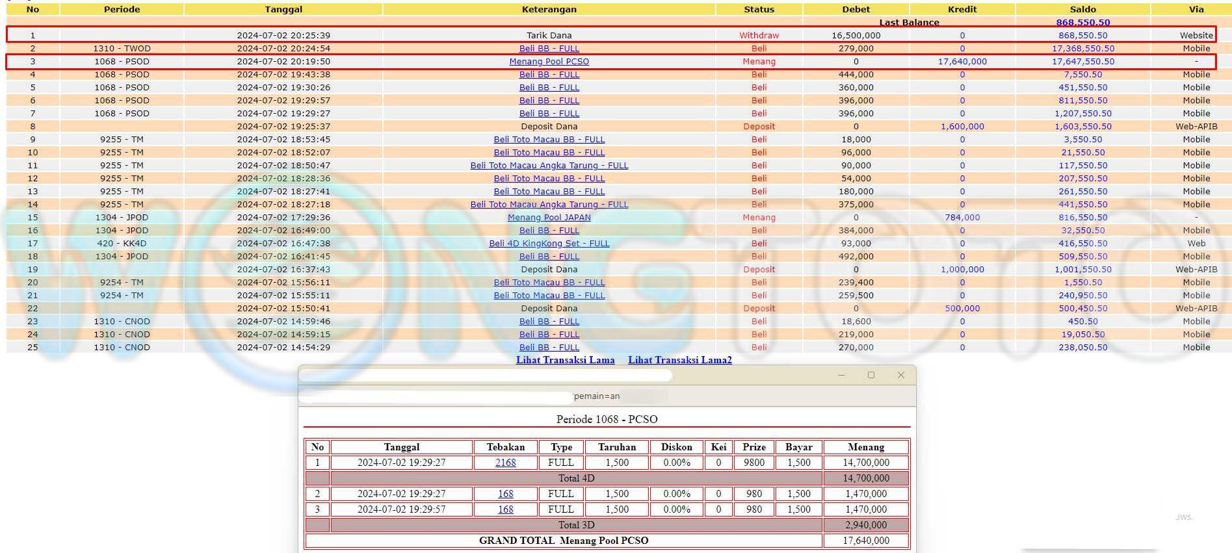Screen dimensions: 1232x553
Task: Click Tebakan number 2168 in popup
Action: pyautogui.click(x=505, y=463)
